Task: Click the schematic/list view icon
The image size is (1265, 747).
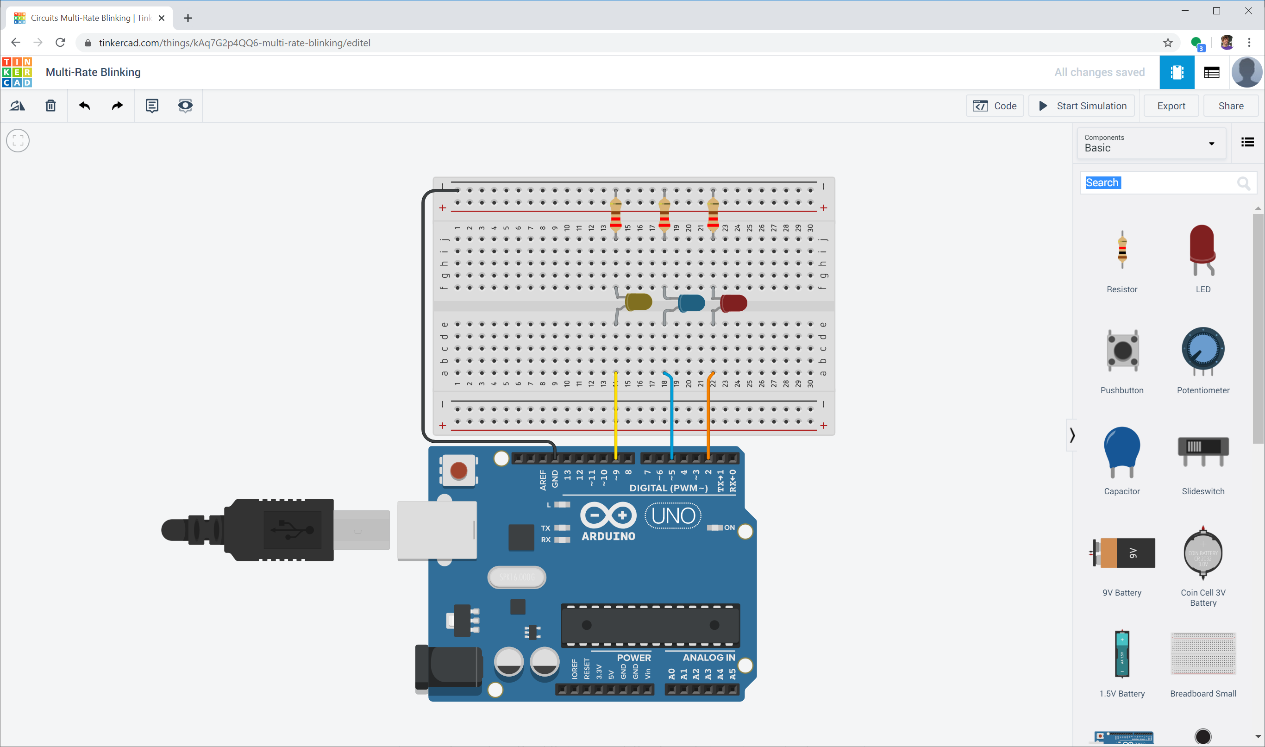Action: click(x=1211, y=72)
